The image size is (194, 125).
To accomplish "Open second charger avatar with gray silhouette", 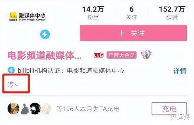I will pyautogui.click(x=25, y=109).
